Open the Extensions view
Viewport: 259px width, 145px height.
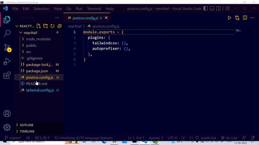[7, 75]
